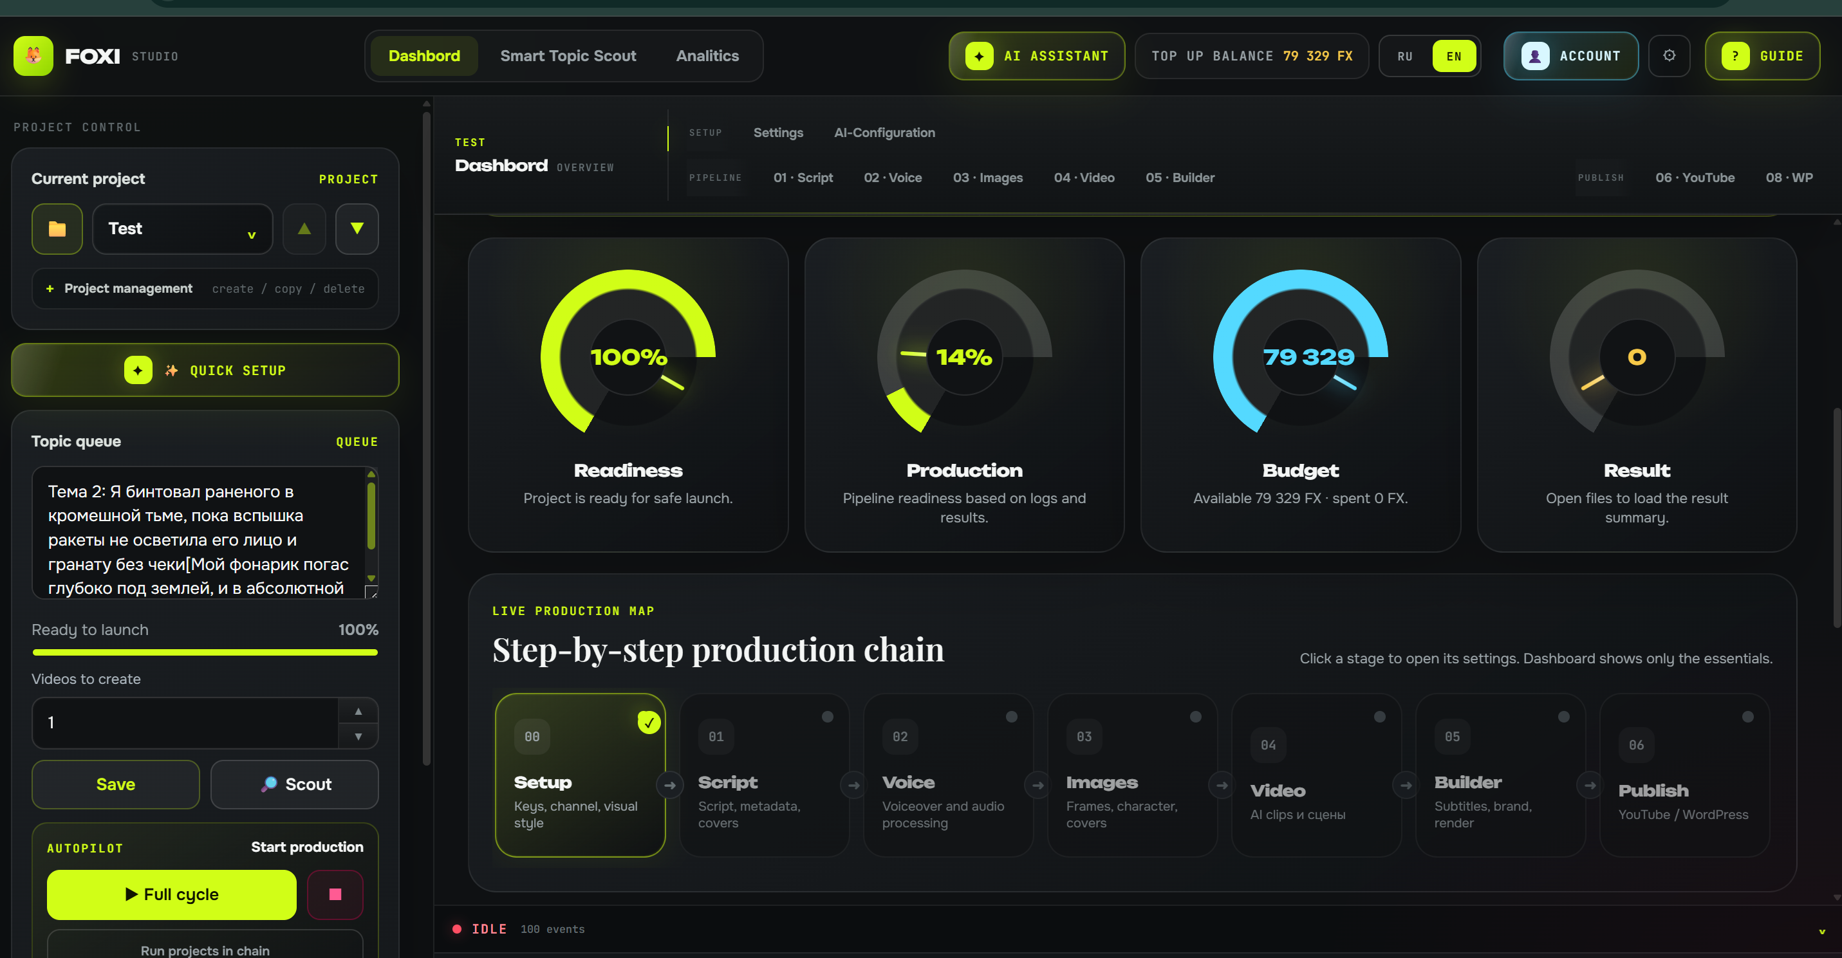Click Top Up Balance button
This screenshot has width=1842, height=958.
click(x=1251, y=56)
